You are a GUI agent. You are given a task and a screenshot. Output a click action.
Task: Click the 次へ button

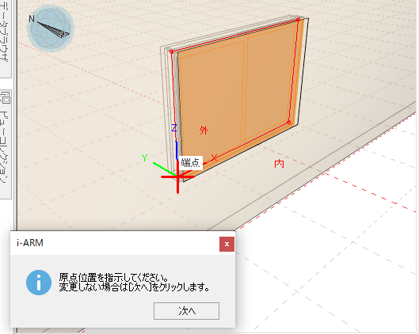coord(186,311)
